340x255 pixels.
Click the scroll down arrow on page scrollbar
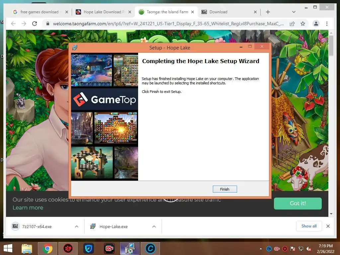pos(331,214)
